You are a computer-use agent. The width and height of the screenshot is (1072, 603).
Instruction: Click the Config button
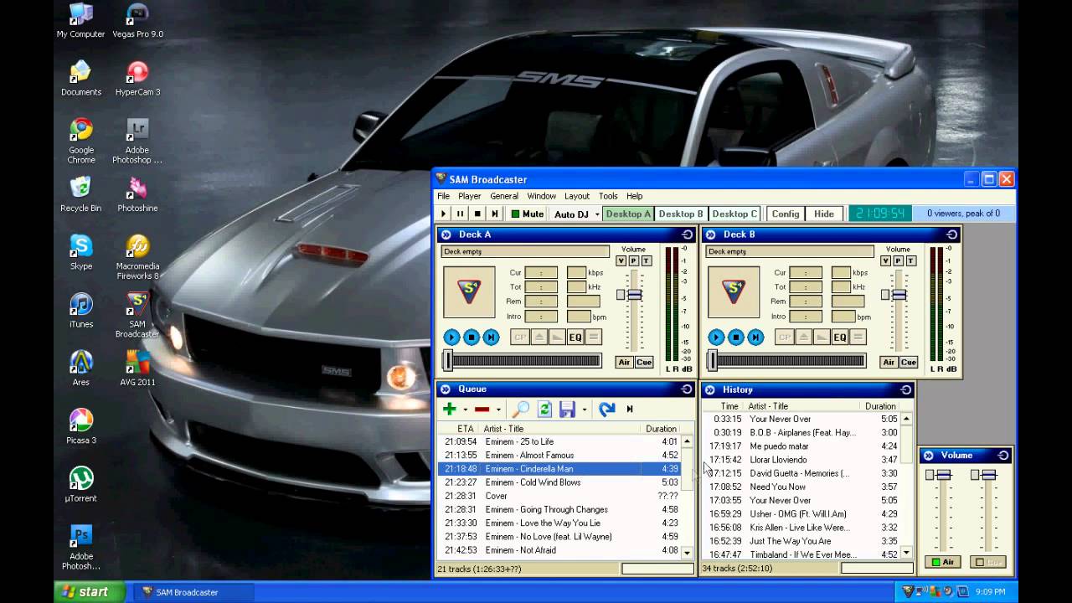786,214
